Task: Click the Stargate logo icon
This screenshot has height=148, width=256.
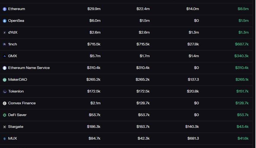Action: coord(4,127)
